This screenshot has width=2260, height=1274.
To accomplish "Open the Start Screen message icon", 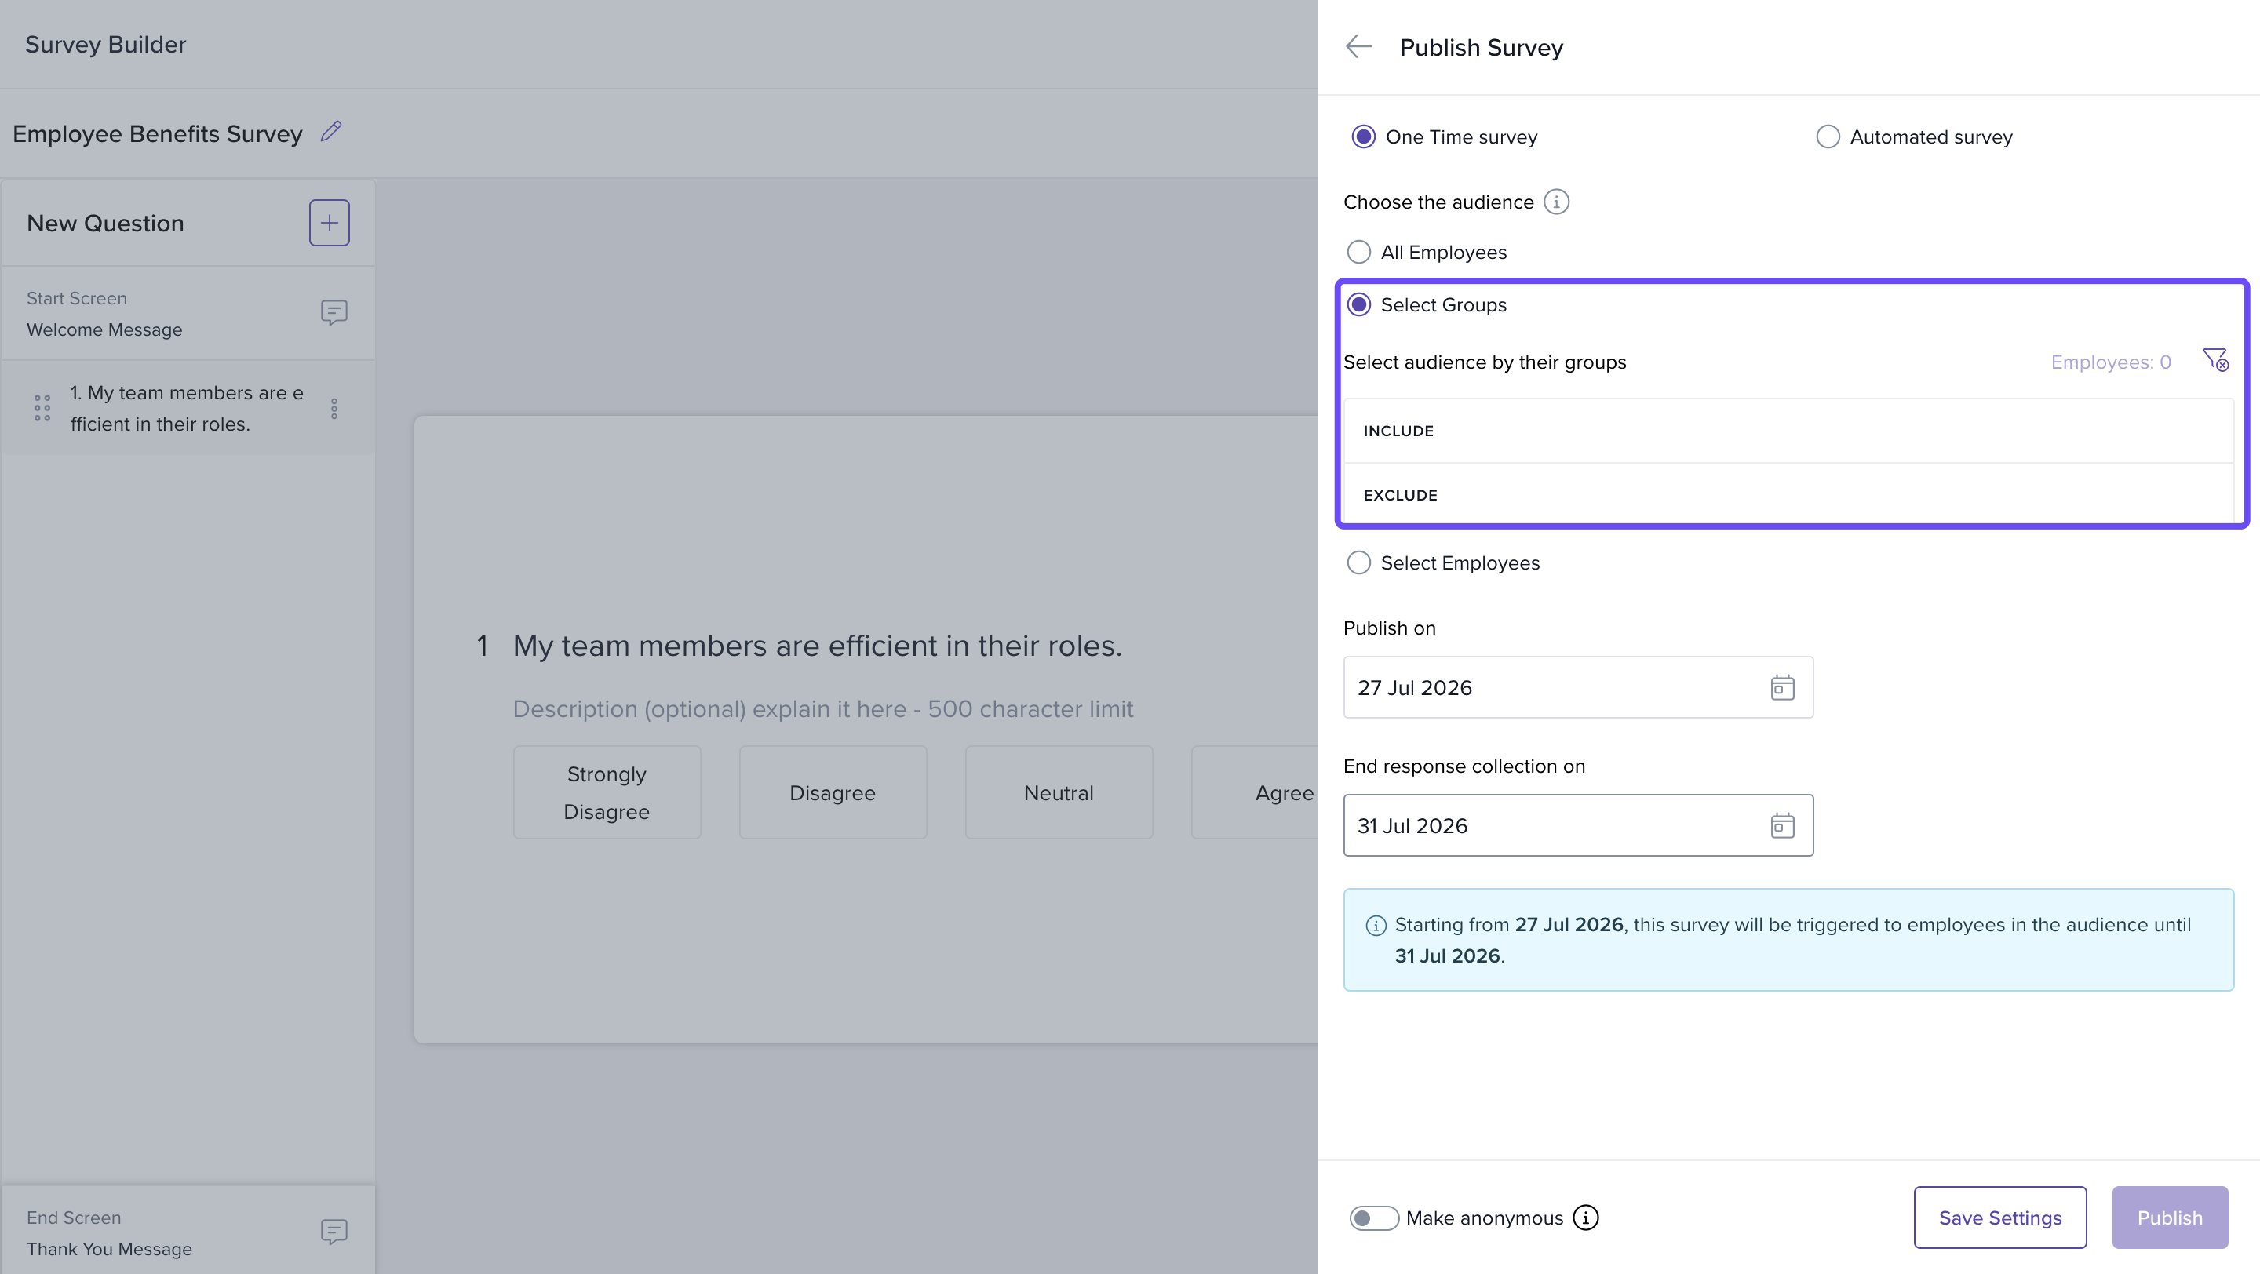I will [334, 313].
